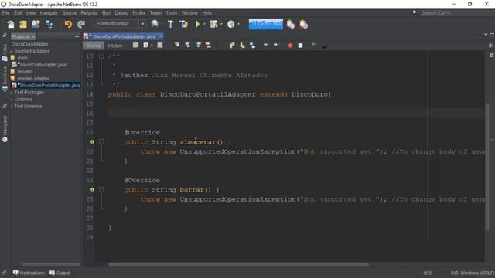Toggle Highlight Search in editor toolbar
The width and height of the screenshot is (495, 278).
[208, 46]
